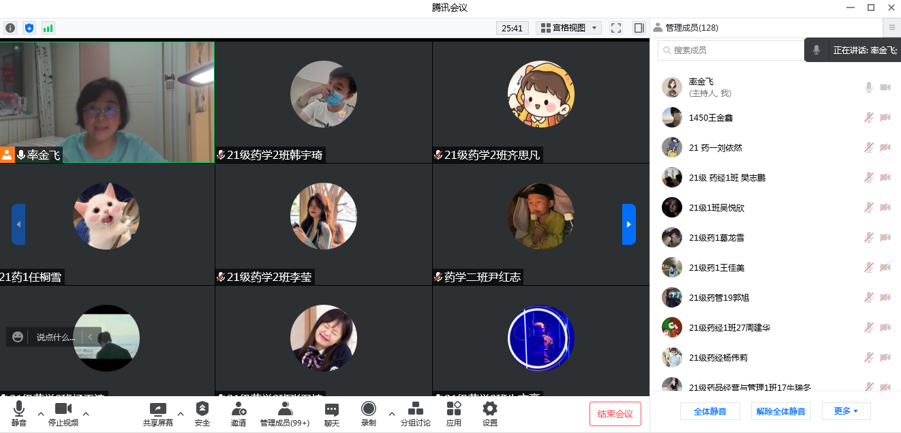Screen dimensions: 901x433
Task: Select 21级药学2班齐思凡's video tile
Action: 541,102
